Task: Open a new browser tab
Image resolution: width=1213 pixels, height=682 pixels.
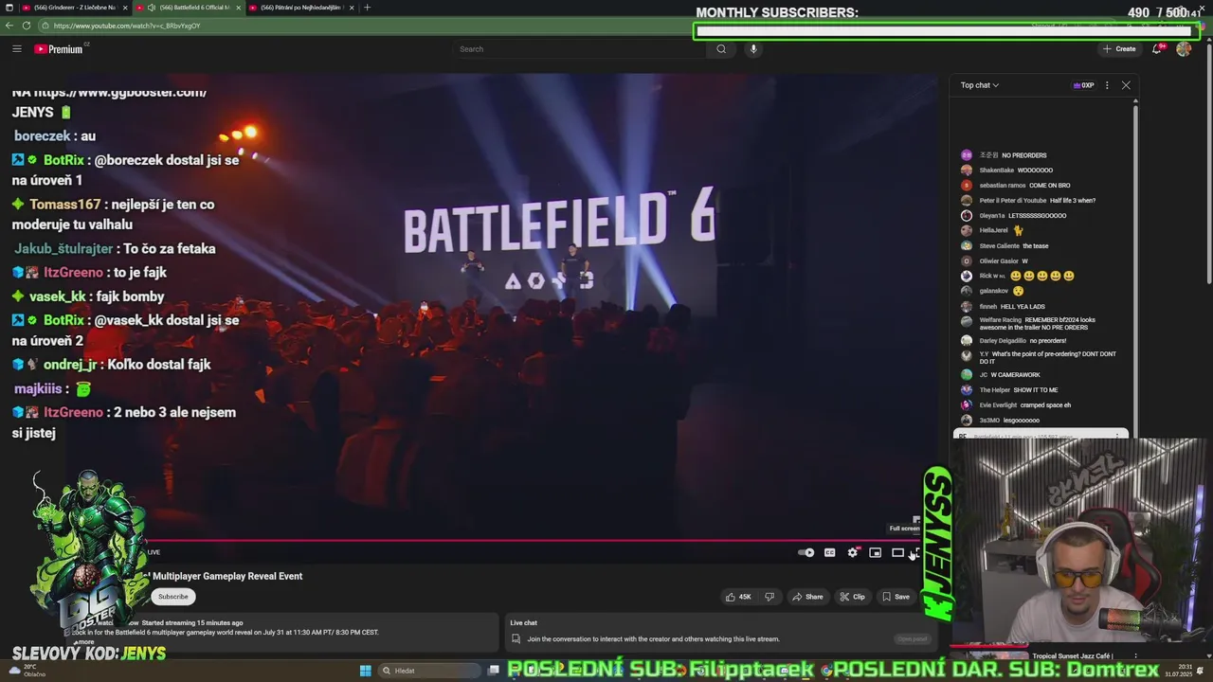Action: 367,8
